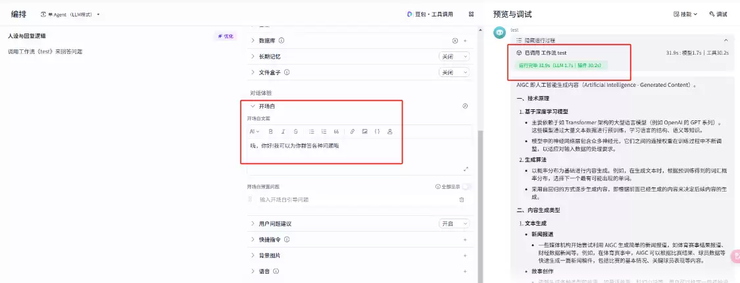Collapse the run process panel with the chevron

(x=726, y=41)
